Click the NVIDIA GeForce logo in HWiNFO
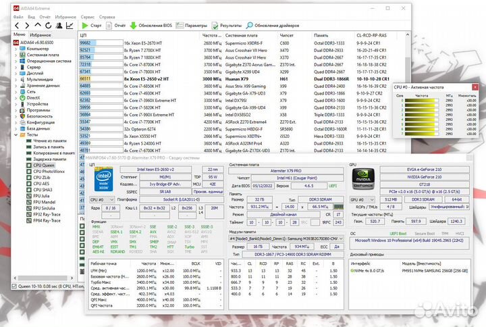This screenshot has height=327, width=486. 363,179
